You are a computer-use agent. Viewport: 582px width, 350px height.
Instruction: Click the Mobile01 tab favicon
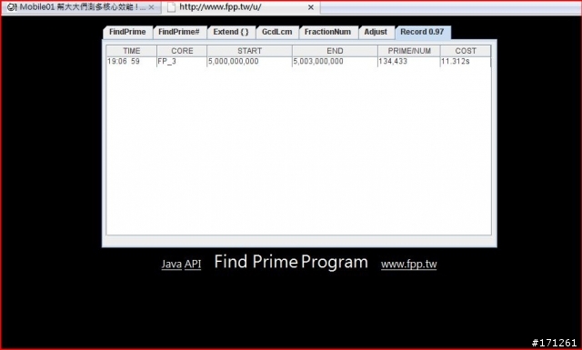(x=12, y=7)
